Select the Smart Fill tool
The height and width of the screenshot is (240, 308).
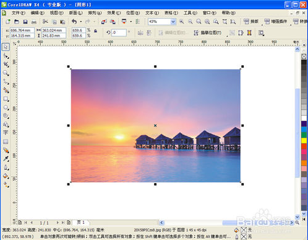tap(6, 90)
